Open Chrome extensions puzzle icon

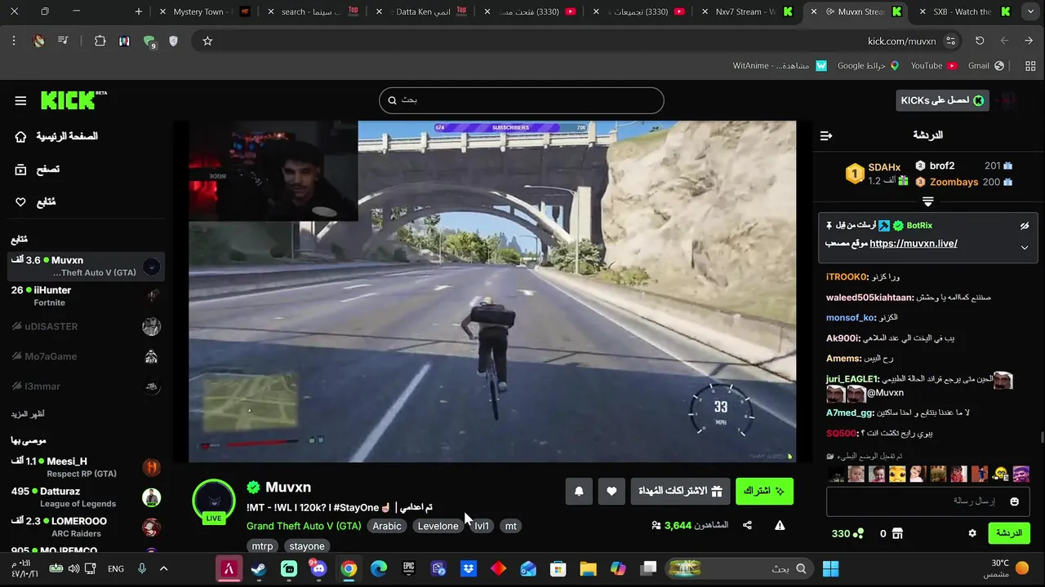pos(100,41)
